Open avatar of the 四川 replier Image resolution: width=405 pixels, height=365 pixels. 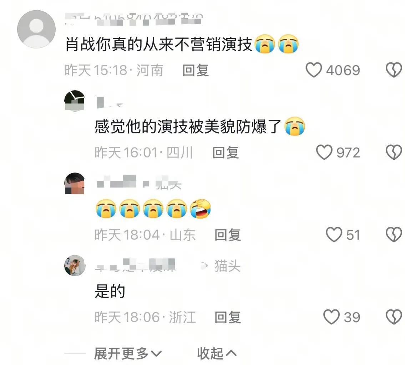[x=75, y=101]
